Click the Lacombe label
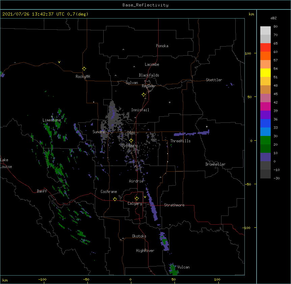 coord(152,64)
